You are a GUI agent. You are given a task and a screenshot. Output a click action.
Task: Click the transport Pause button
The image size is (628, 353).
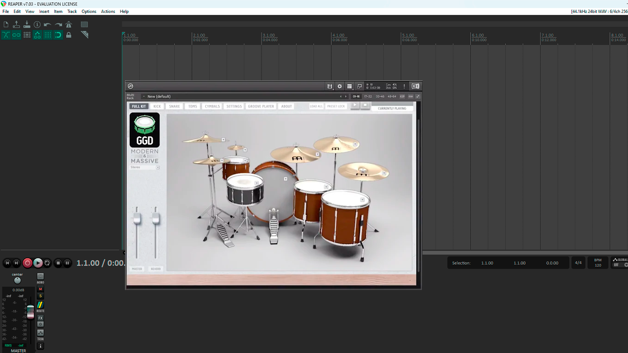click(67, 263)
